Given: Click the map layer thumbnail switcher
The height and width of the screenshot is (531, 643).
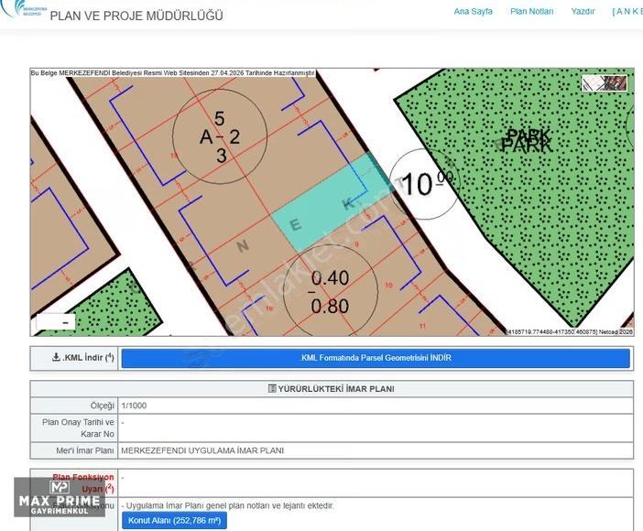Looking at the screenshot, I should point(605,83).
